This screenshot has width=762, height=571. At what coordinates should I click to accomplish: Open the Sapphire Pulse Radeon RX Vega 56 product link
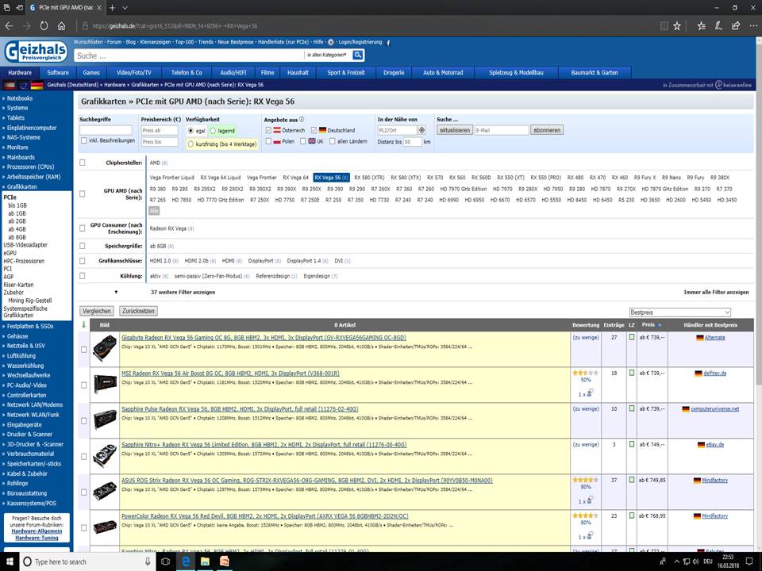[240, 409]
